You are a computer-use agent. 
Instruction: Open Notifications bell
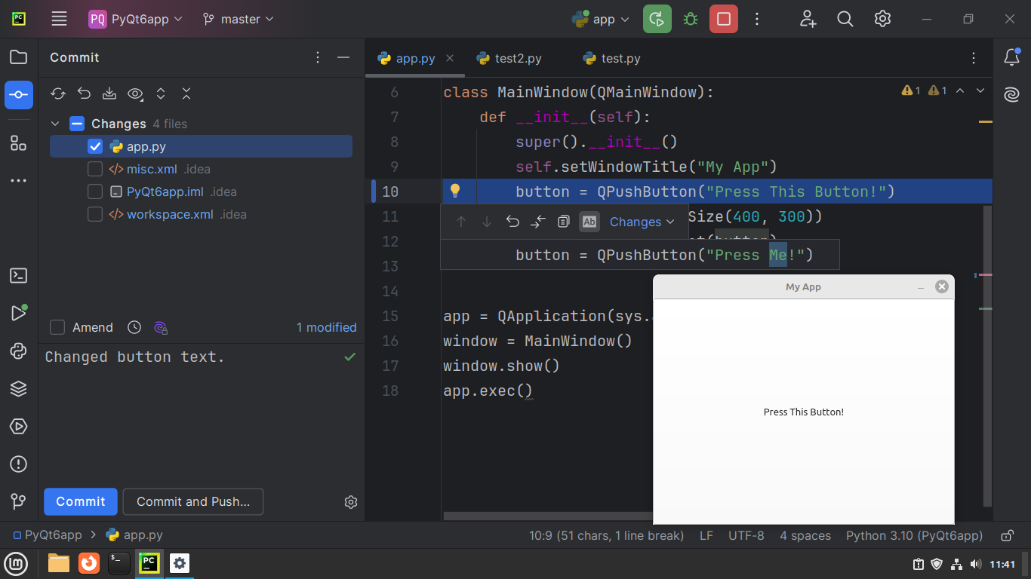tap(1011, 57)
